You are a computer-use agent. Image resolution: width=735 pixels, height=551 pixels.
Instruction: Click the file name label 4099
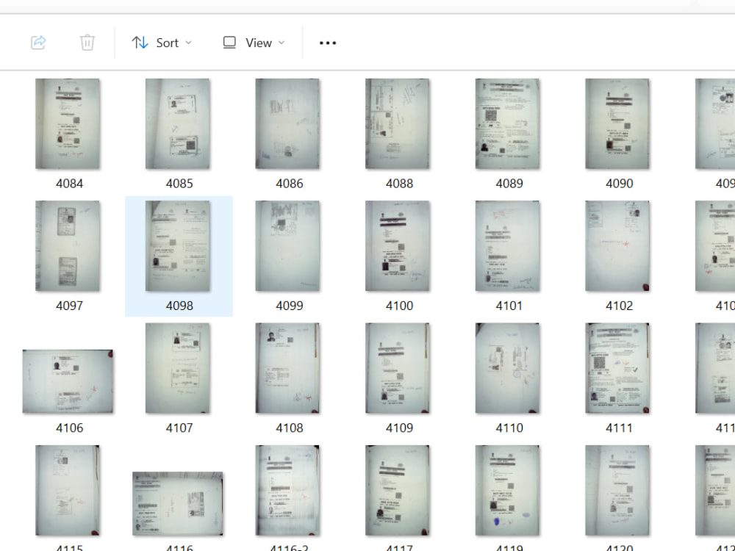[289, 306]
